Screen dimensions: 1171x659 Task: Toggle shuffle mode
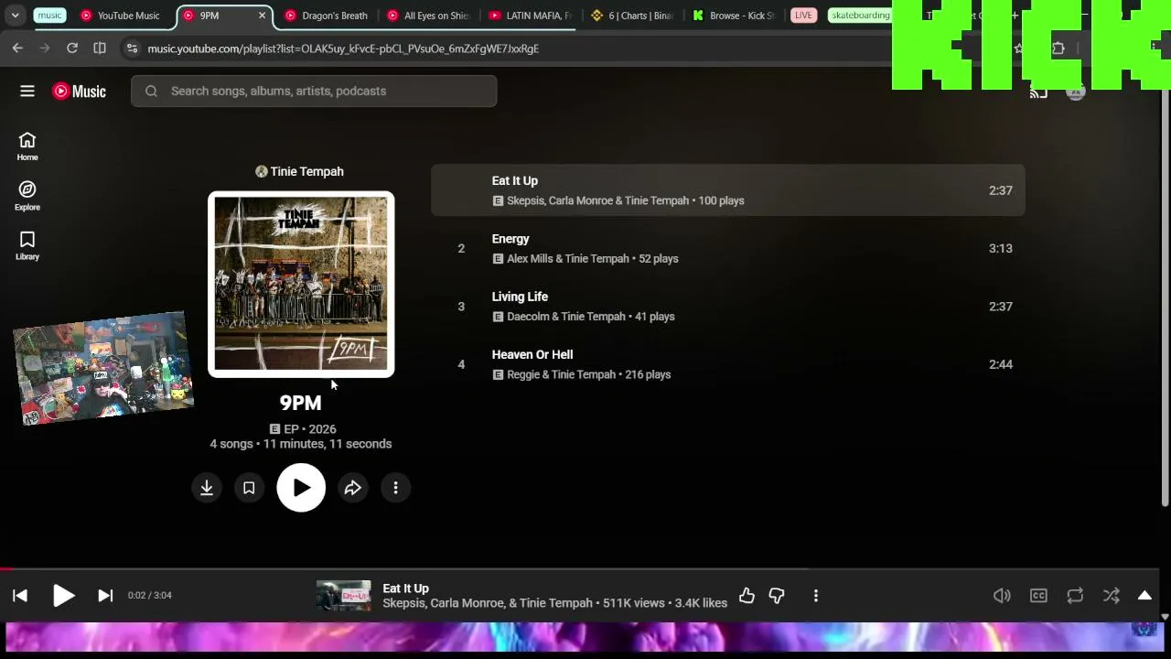(x=1112, y=596)
